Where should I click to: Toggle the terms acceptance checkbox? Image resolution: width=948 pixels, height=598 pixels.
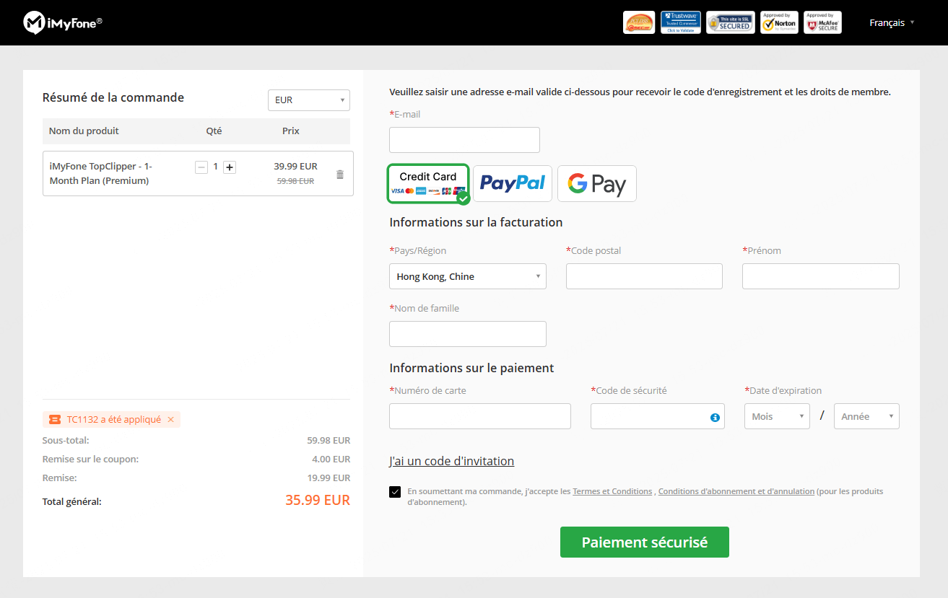point(395,492)
